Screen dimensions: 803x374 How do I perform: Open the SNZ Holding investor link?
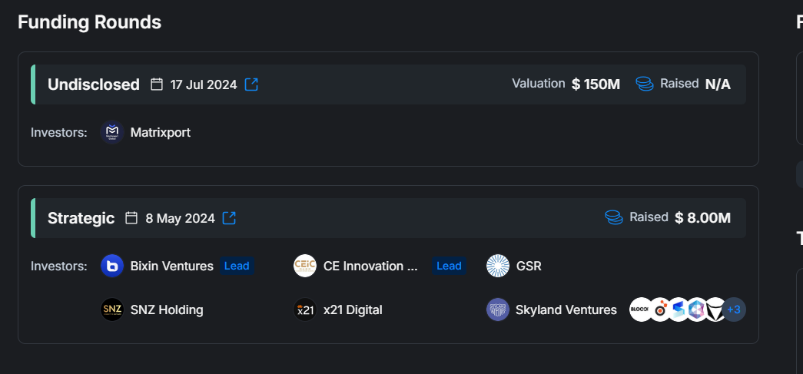point(167,310)
